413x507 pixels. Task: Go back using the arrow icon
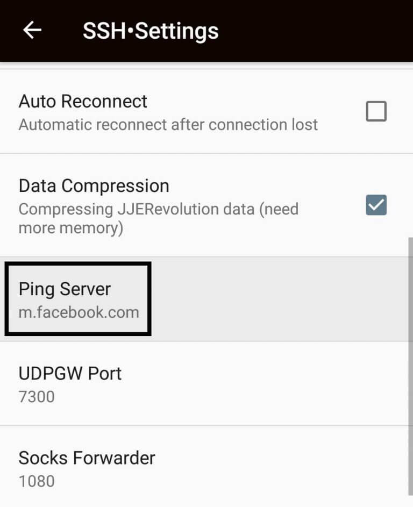click(32, 31)
